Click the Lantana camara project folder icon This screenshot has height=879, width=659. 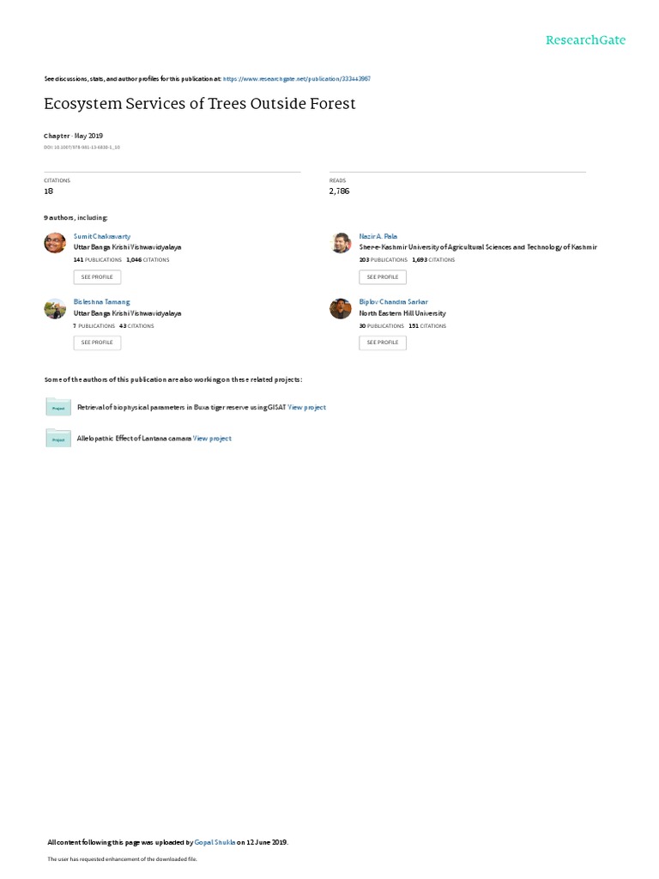[58, 438]
